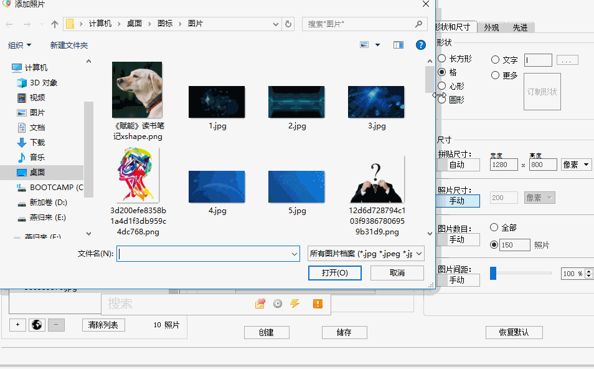Click the globe icon near the add button
The image size is (594, 369).
(37, 325)
